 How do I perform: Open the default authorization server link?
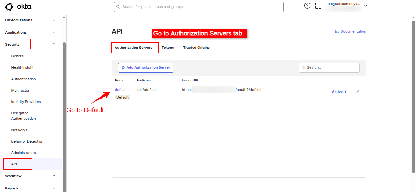tap(121, 90)
